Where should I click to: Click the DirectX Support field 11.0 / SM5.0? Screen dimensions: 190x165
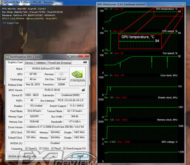point(76,106)
